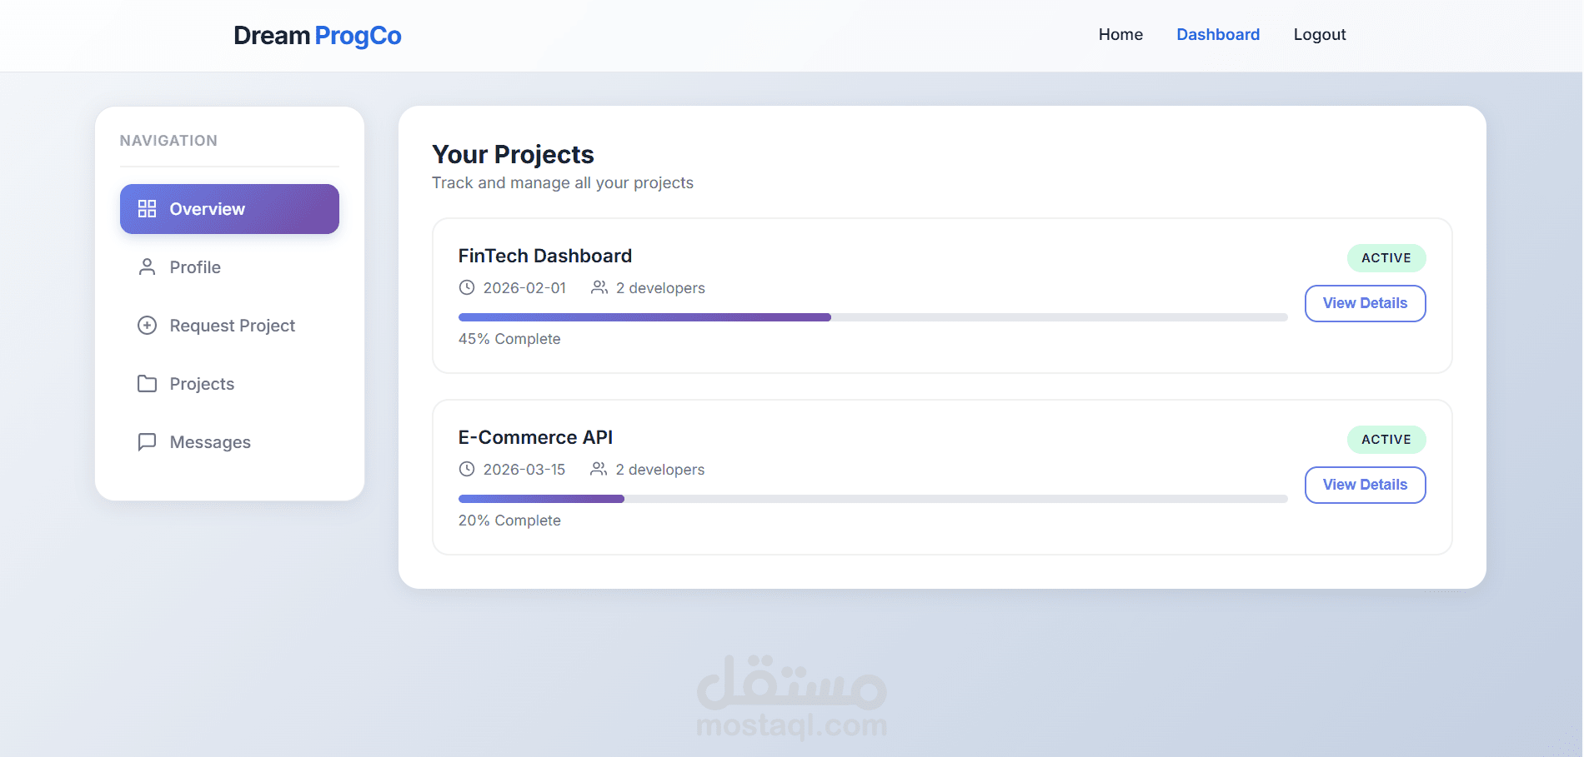This screenshot has width=1584, height=757.
Task: Click the Profile person icon
Action: point(147,267)
